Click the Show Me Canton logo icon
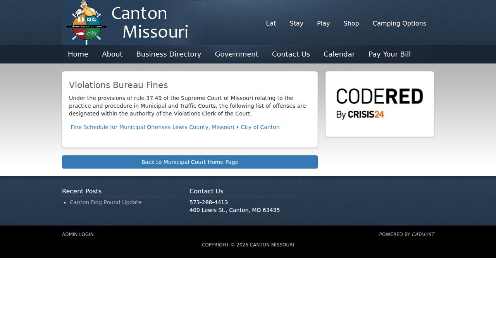This screenshot has width=496, height=310. coord(86,22)
